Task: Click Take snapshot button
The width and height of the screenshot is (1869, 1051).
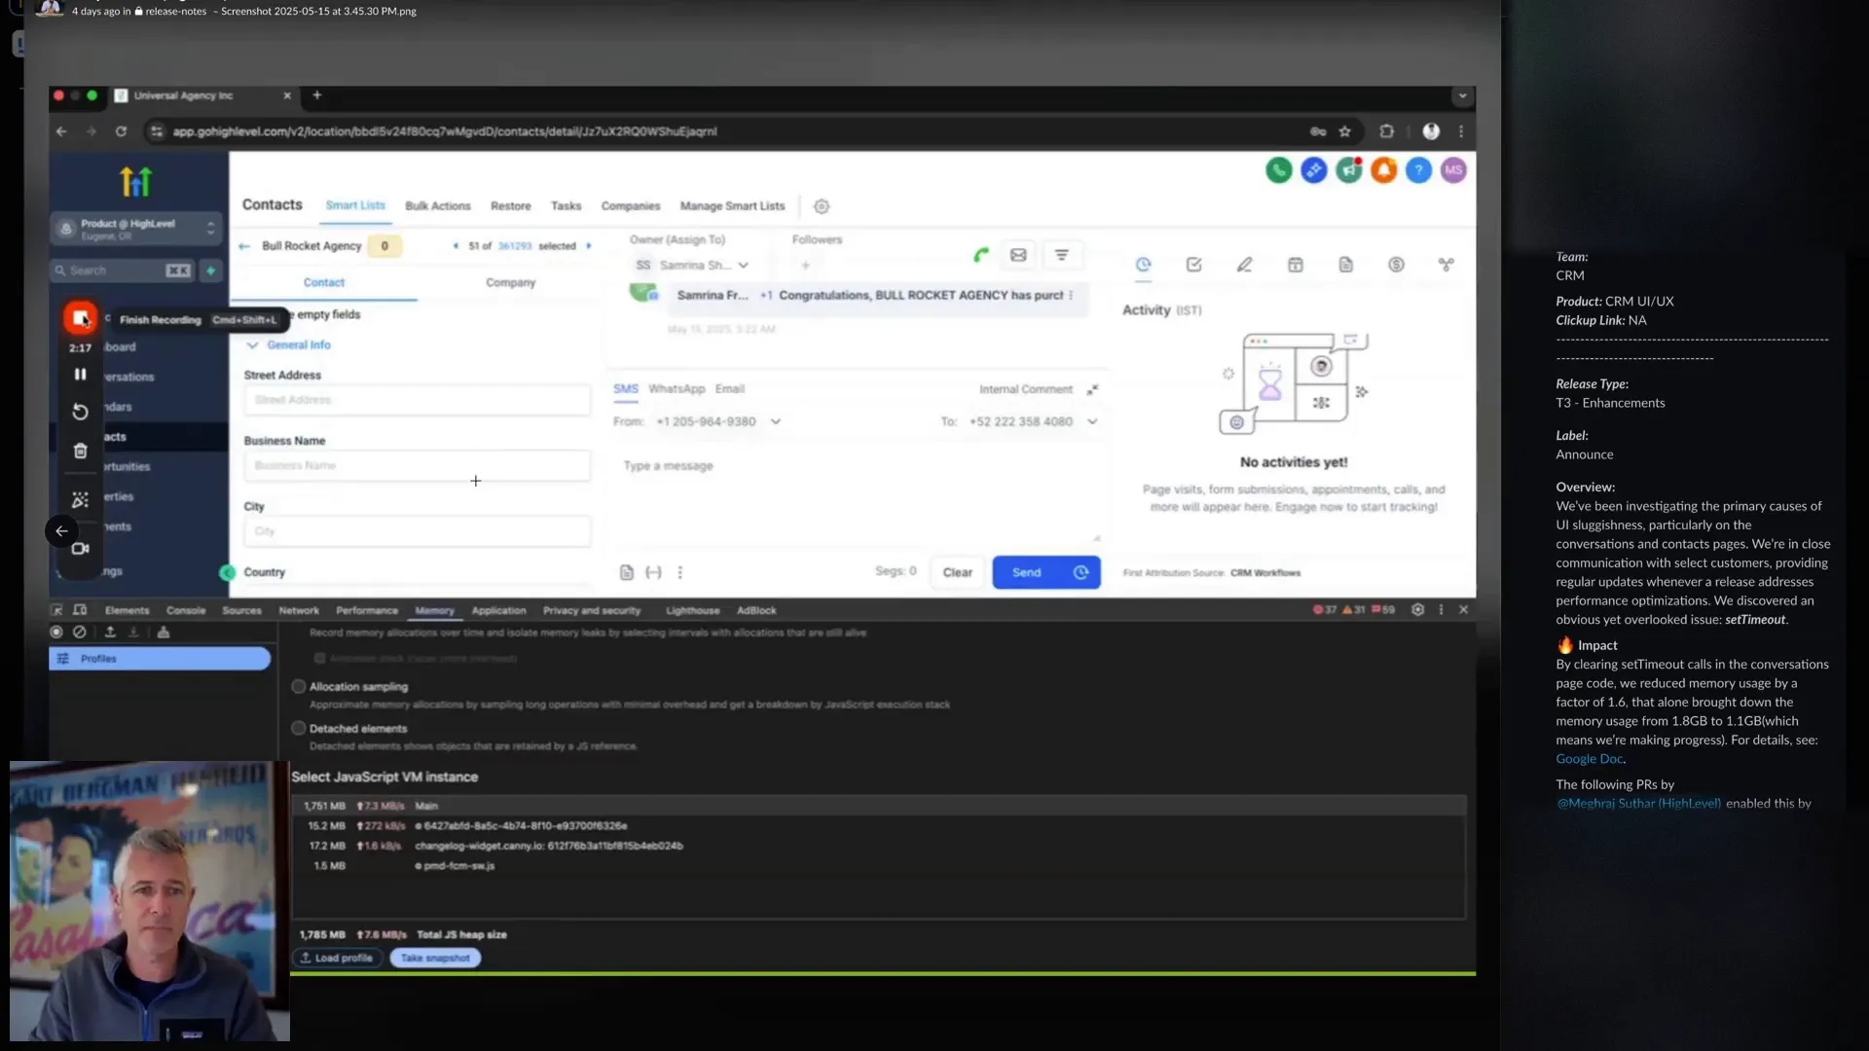Action: point(435,958)
